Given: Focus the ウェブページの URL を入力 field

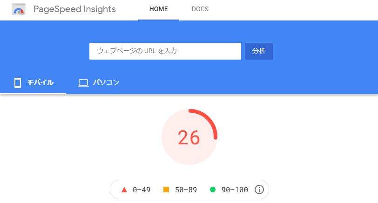Looking at the screenshot, I should click(165, 51).
